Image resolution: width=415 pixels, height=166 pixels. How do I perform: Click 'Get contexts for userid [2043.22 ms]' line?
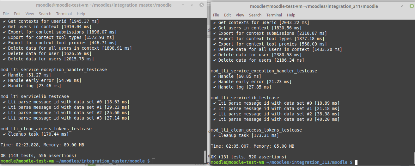click(261, 22)
